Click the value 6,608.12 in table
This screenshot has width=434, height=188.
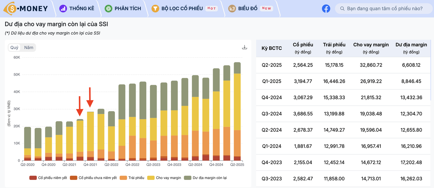411,65
